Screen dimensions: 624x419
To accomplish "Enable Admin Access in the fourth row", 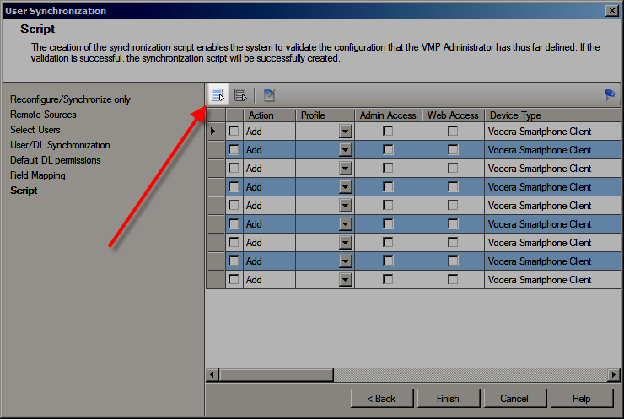I will pos(388,186).
